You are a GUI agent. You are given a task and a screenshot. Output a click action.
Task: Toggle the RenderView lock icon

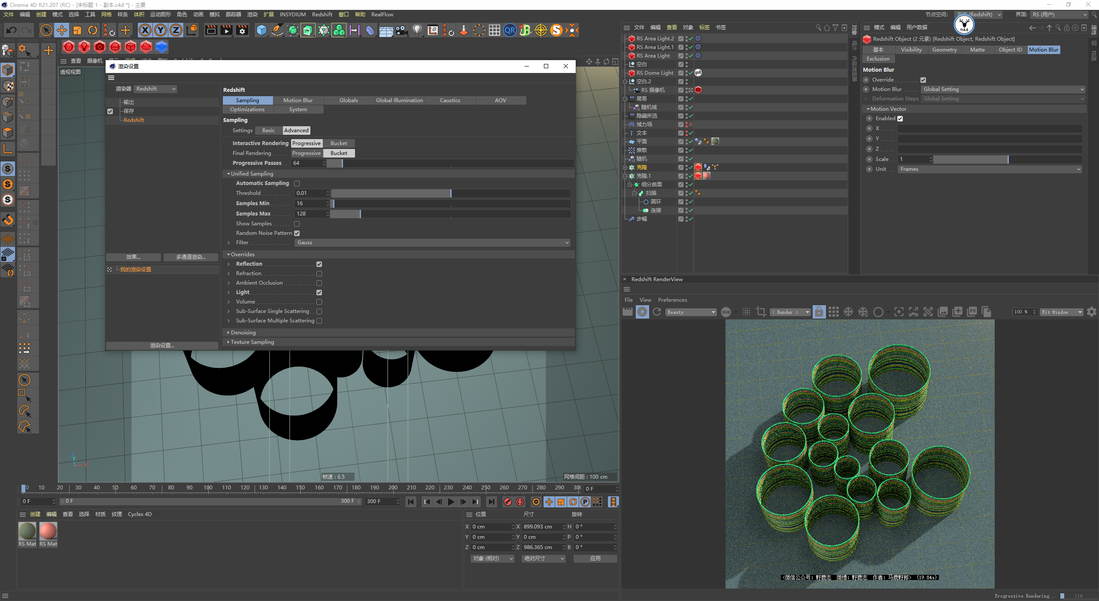(x=819, y=312)
